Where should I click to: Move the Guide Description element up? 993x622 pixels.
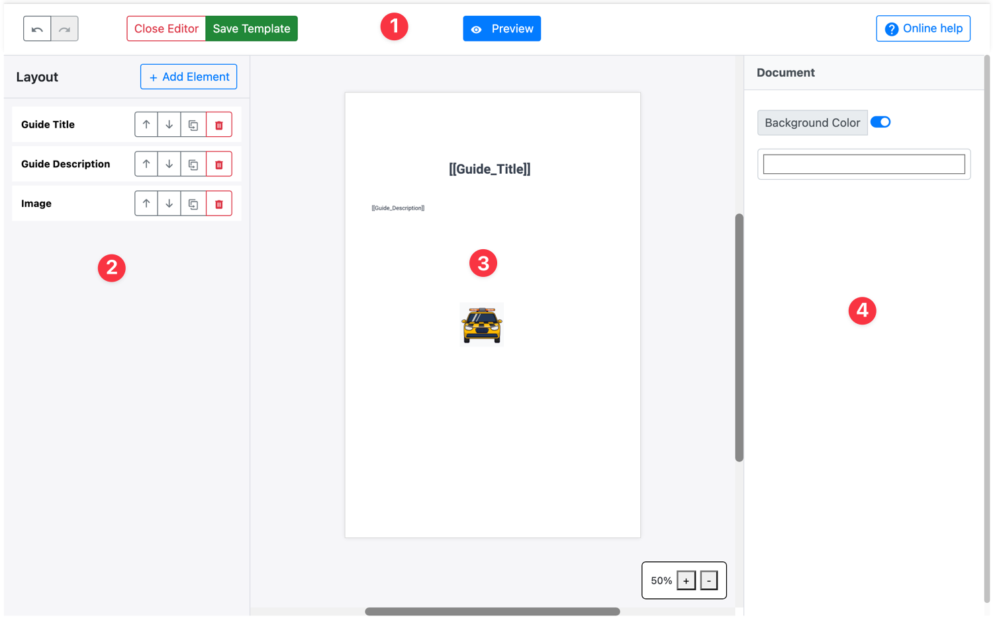[146, 164]
